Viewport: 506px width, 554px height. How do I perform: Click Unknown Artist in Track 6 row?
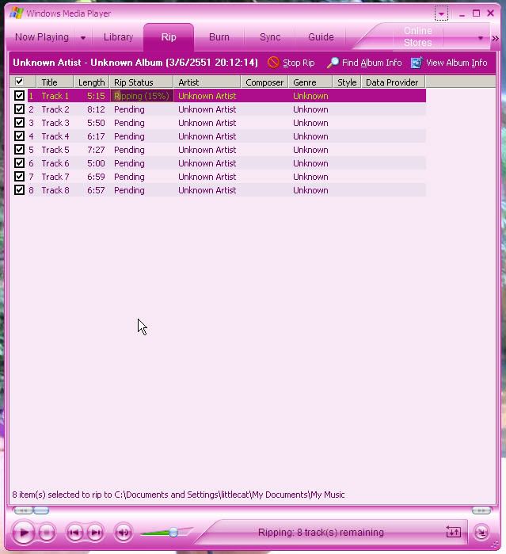[207, 163]
